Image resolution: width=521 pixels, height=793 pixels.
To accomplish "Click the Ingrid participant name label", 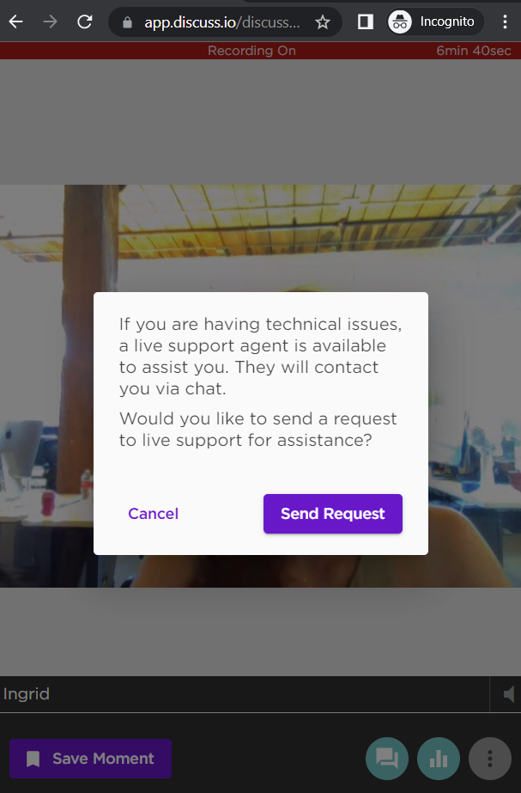I will 27,694.
